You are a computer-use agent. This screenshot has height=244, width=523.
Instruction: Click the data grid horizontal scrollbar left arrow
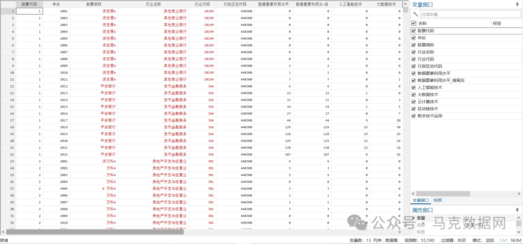(3, 232)
